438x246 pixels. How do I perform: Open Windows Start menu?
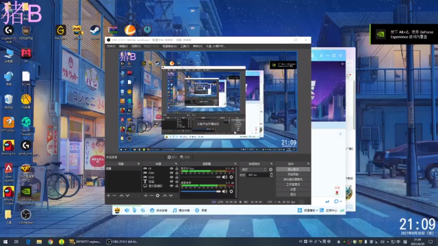coord(5,241)
